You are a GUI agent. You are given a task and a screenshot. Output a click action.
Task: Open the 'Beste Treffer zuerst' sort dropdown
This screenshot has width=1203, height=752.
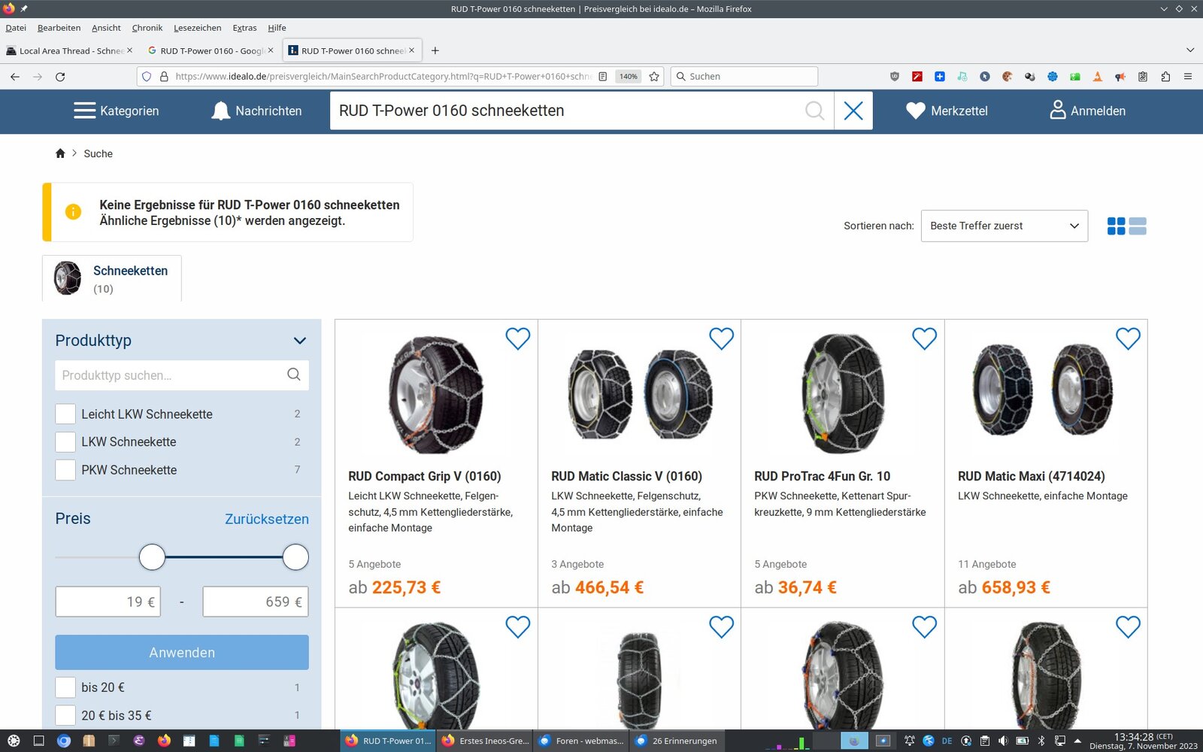[1004, 226]
